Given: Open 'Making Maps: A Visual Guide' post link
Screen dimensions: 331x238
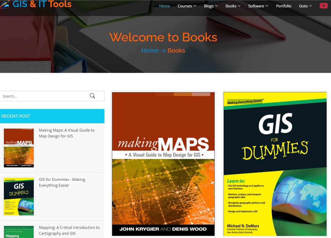Looking at the screenshot, I should point(66,133).
